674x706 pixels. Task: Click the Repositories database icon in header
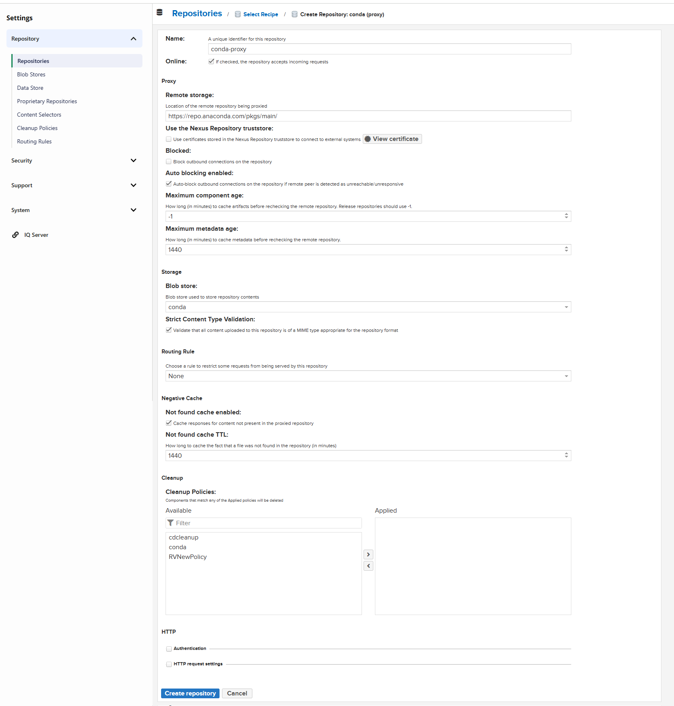[x=159, y=13]
